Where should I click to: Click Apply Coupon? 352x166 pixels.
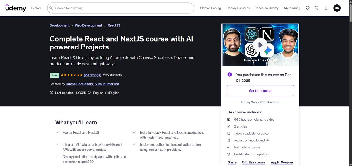(x=282, y=162)
